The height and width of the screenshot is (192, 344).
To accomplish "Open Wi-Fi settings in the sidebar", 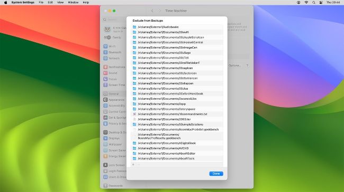I will 112,46.
